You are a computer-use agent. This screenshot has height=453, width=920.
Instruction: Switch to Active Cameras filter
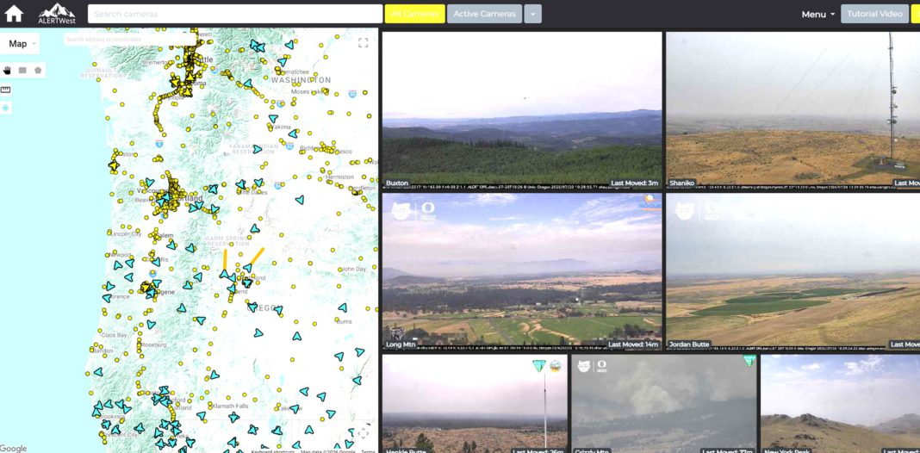coord(485,14)
